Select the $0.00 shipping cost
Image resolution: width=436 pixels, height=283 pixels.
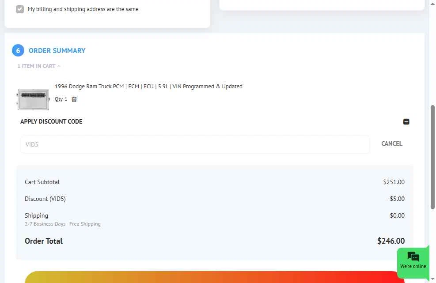pyautogui.click(x=397, y=215)
